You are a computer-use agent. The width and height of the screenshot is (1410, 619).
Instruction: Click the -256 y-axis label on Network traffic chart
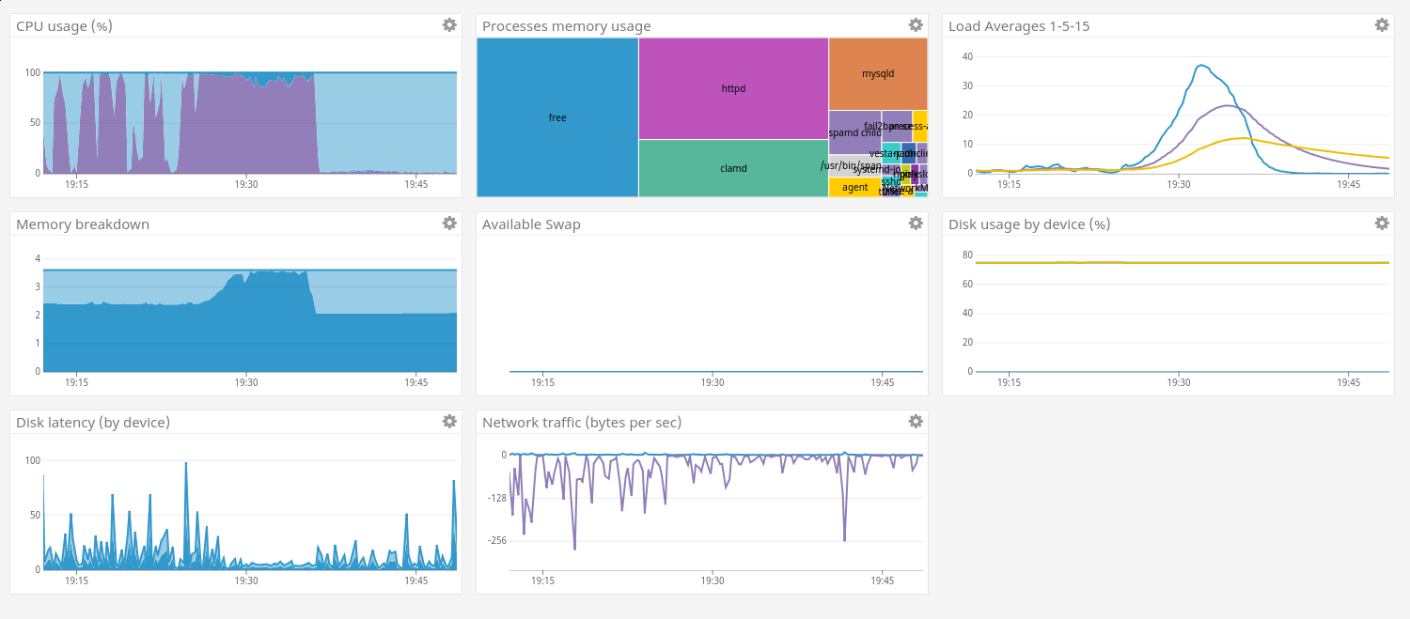pos(497,540)
